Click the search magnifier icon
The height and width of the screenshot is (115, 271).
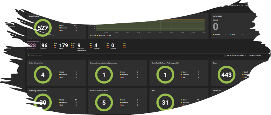click(29, 55)
